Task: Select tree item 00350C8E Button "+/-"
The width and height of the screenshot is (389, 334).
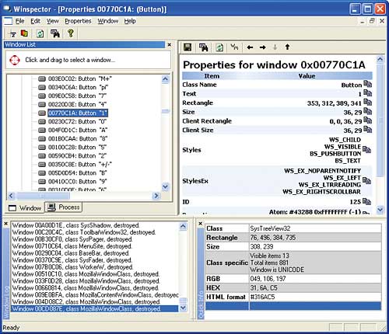Action: 80,164
